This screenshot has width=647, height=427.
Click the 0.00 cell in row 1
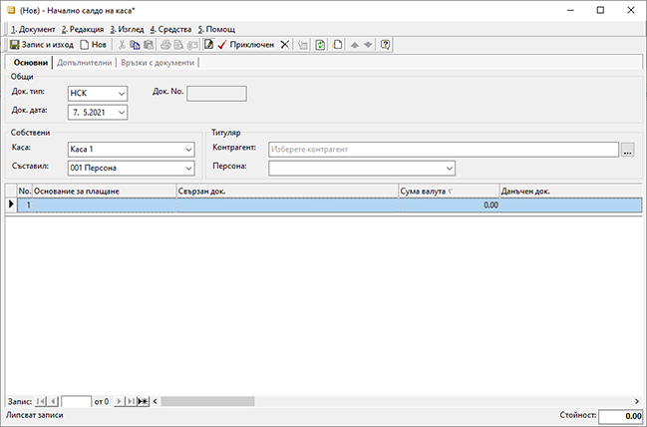click(x=449, y=206)
